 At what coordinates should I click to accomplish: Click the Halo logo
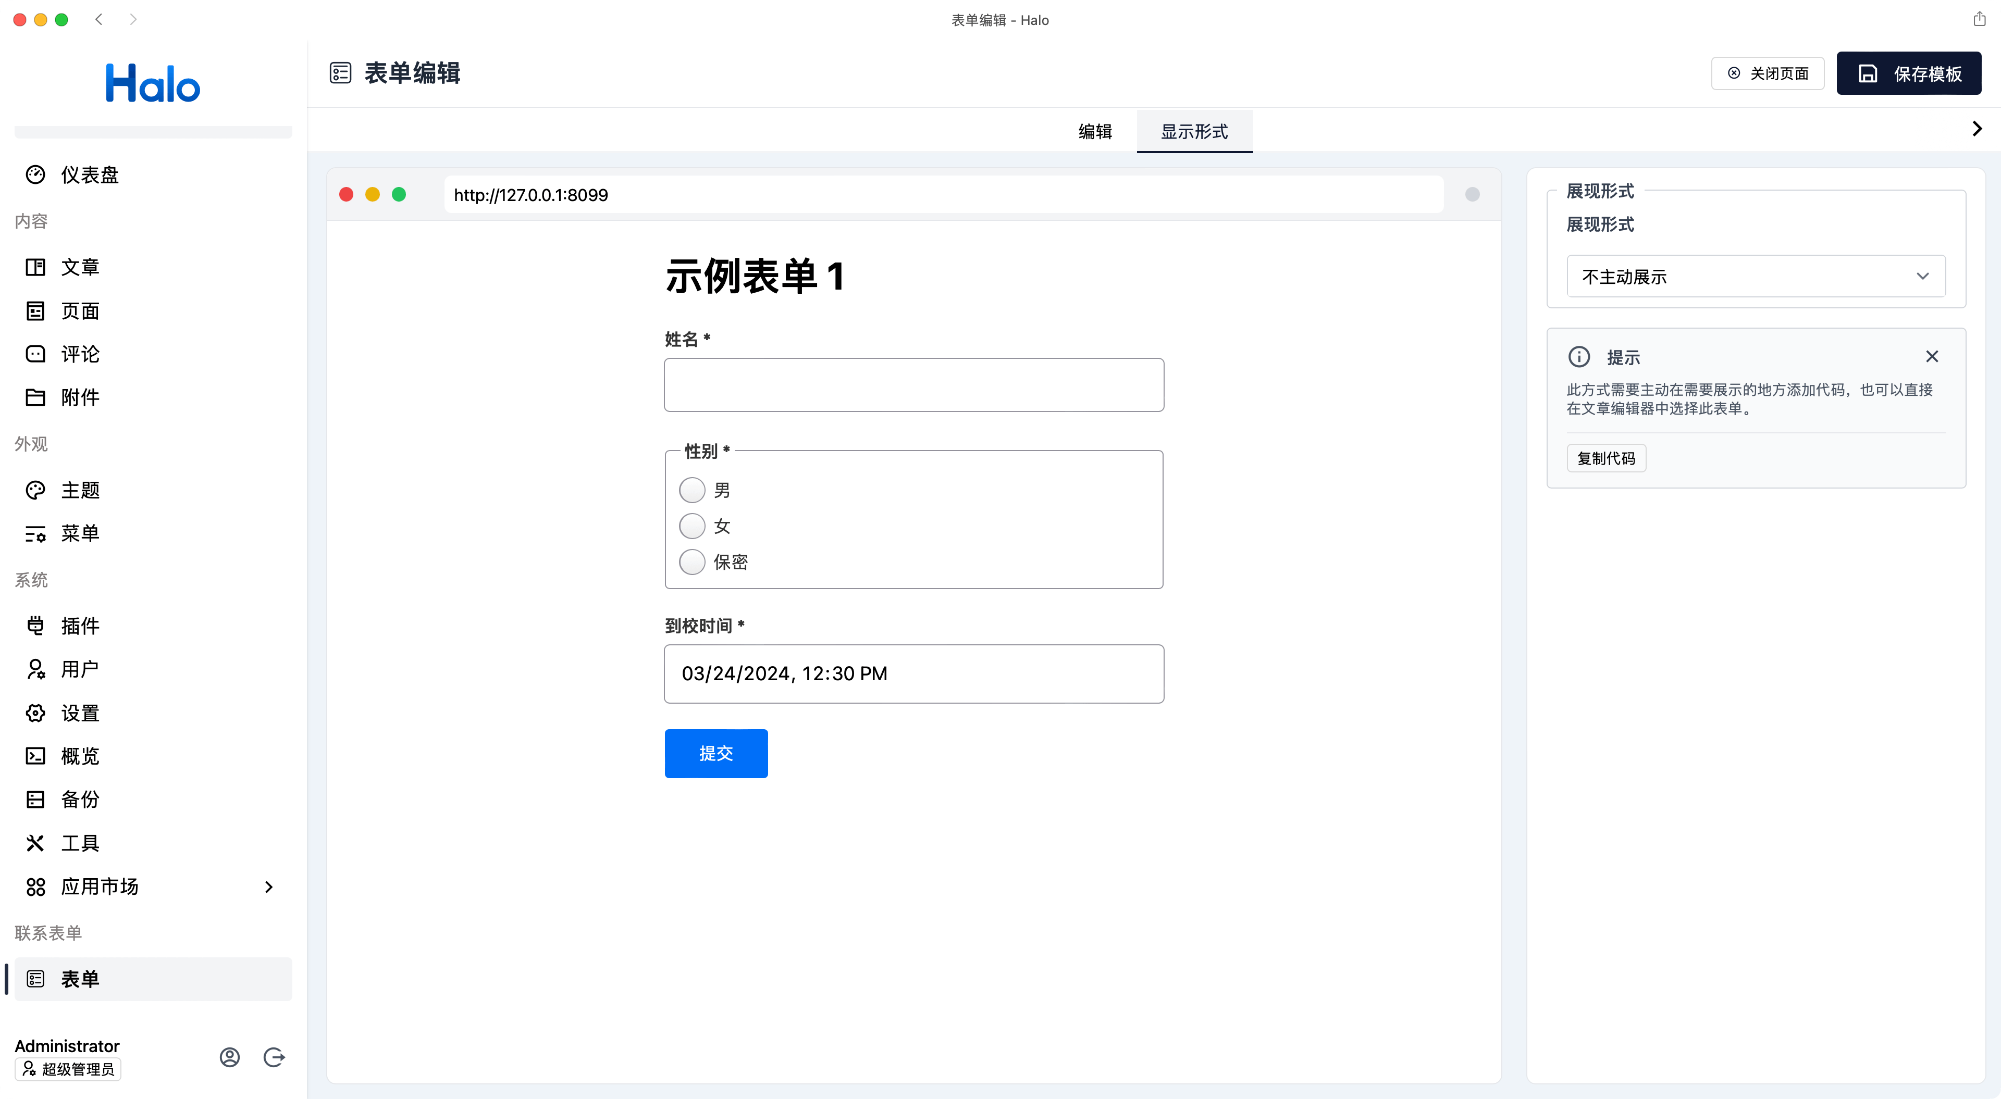tap(153, 83)
